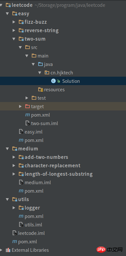Click the External Libraries icon

tap(8, 250)
